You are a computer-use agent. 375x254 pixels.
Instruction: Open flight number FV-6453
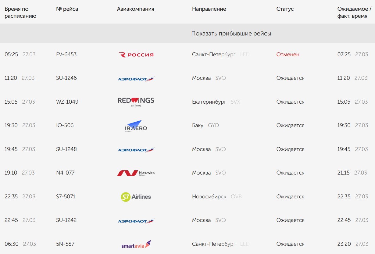click(66, 54)
